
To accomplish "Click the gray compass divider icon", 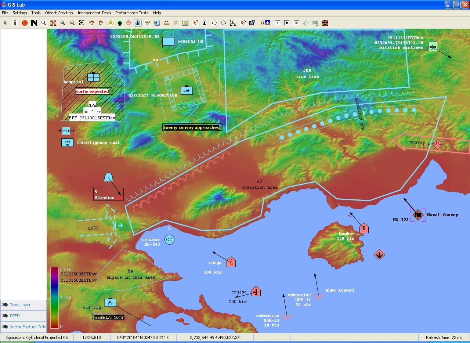I will coord(306,23).
